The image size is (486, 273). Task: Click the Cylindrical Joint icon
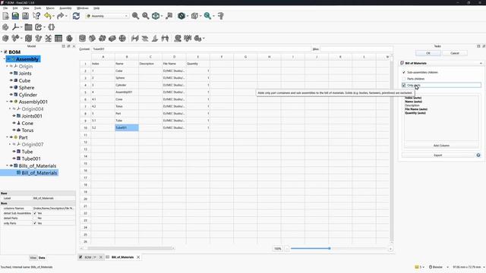coord(102,39)
